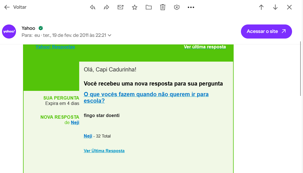The image size is (303, 173).
Task: Star this message
Action: click(135, 7)
